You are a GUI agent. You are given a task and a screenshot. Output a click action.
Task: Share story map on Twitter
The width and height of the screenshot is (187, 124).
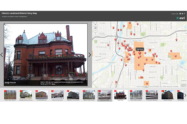(x=182, y=14)
